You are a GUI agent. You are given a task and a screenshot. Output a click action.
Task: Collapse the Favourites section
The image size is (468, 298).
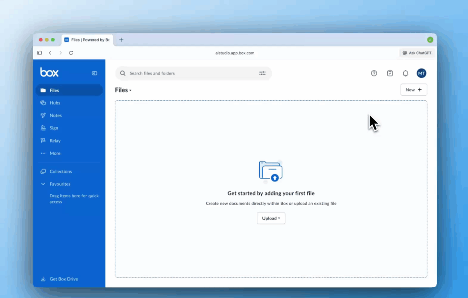[43, 184]
